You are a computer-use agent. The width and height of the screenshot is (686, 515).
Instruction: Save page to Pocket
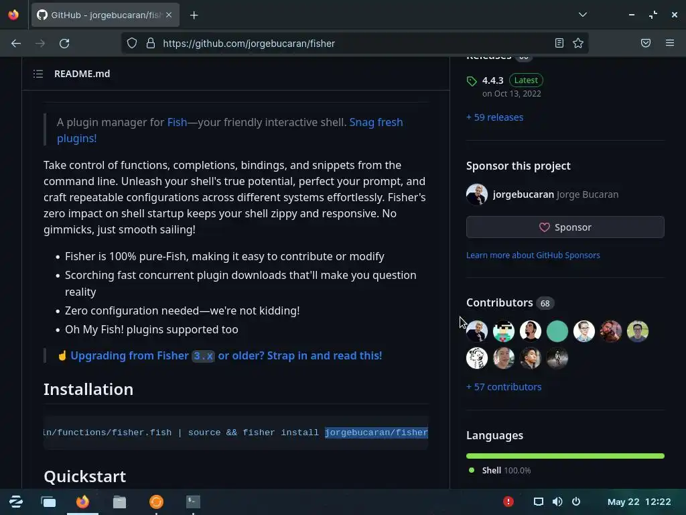(646, 43)
